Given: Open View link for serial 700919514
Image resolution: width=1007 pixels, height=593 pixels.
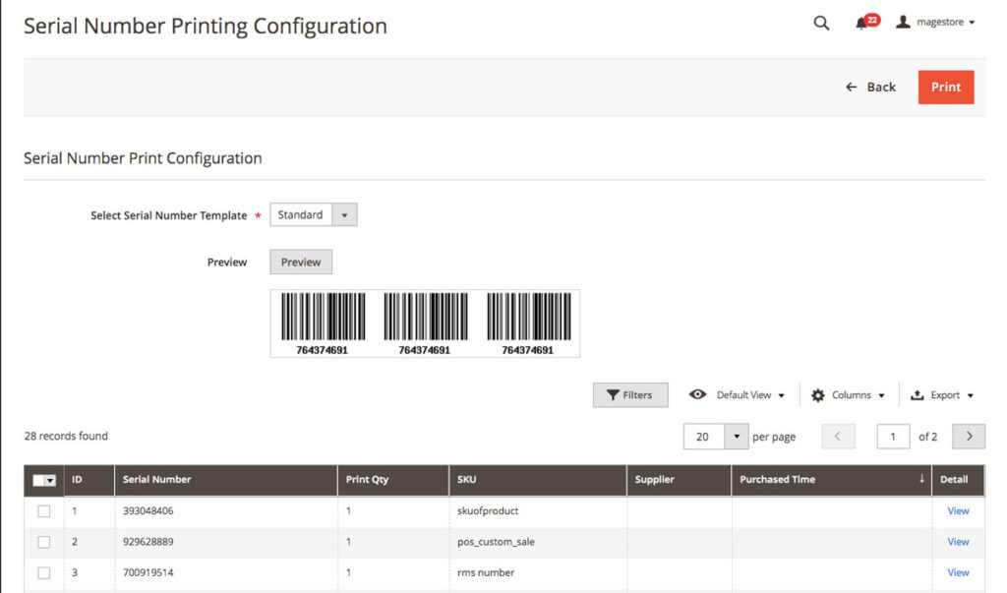Looking at the screenshot, I should point(957,572).
